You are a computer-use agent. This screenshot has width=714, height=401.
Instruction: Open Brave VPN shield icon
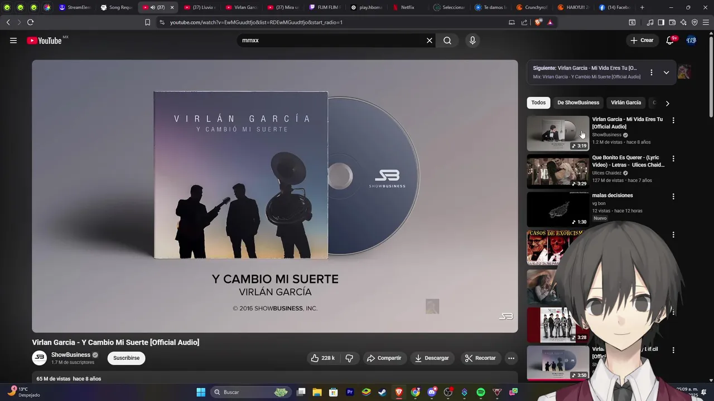(x=694, y=22)
